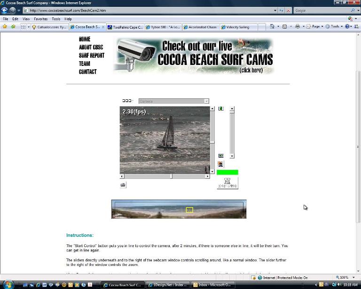Viewport: 361px width, 289px height.
Task: Print the page with the printer icon
Action: 298,26
